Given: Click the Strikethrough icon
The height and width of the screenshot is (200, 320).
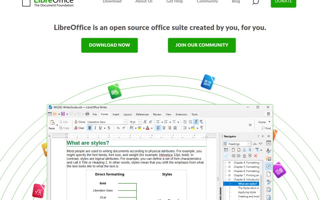Looking at the screenshot, I should coord(109,128).
